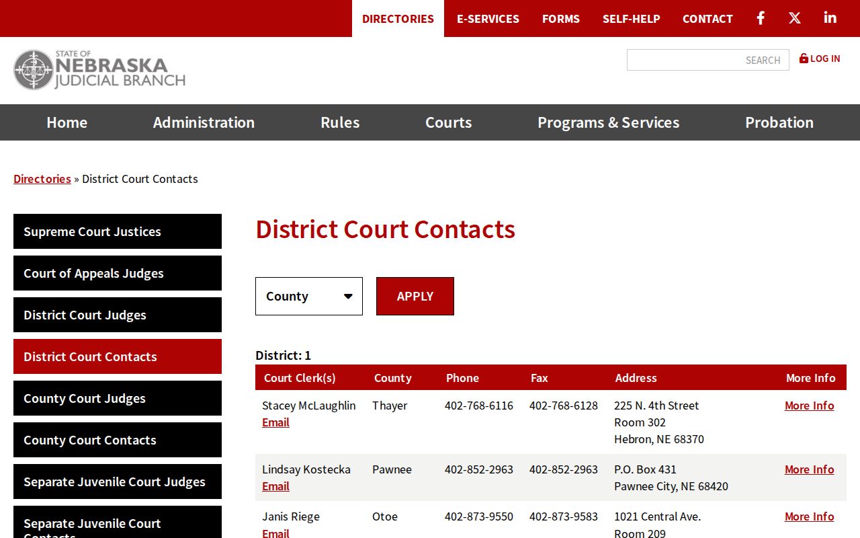Open the Forms top menu
The height and width of the screenshot is (538, 860).
click(x=561, y=19)
